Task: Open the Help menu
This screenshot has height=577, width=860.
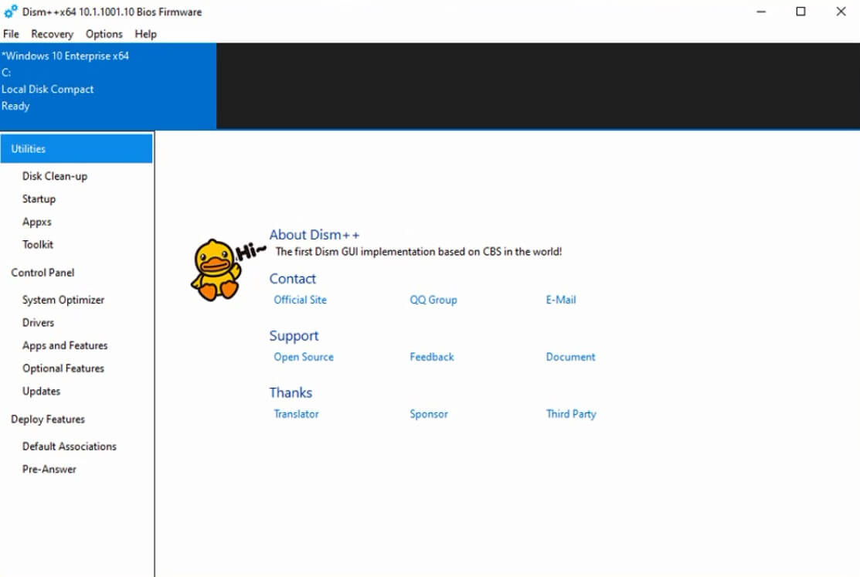Action: pyautogui.click(x=146, y=34)
